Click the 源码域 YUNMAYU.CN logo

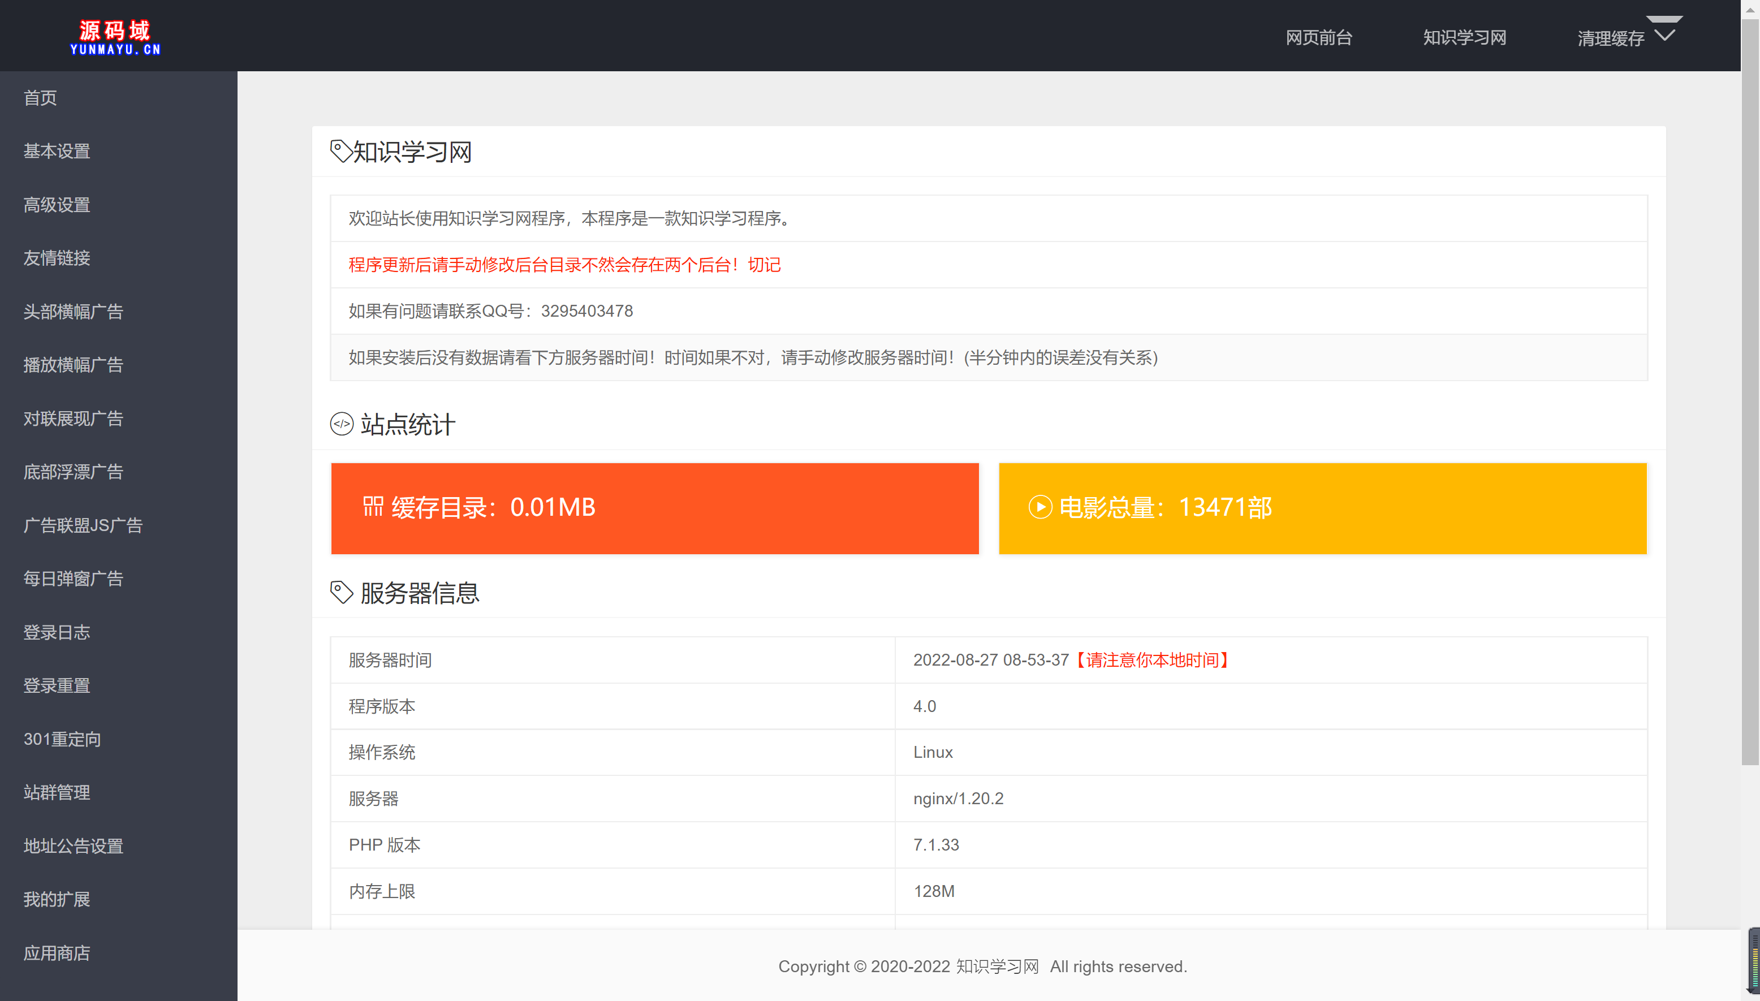click(x=114, y=36)
